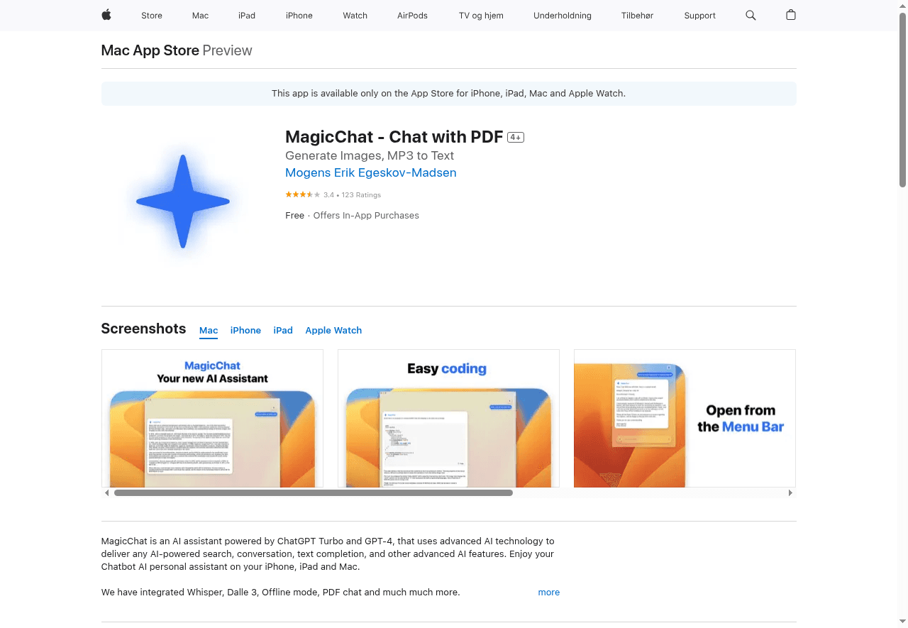Open the Support menu item
This screenshot has height=628, width=908.
(x=699, y=15)
